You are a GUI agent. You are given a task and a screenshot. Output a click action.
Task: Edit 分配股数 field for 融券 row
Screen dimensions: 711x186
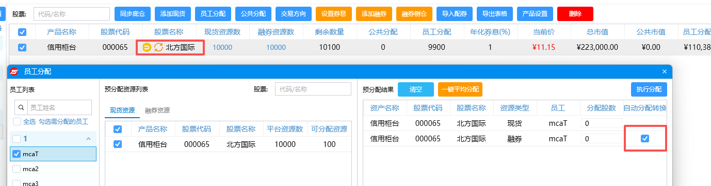click(601, 139)
